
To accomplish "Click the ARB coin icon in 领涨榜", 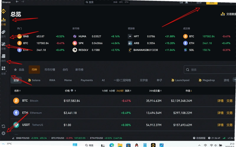I will click(x=130, y=43).
